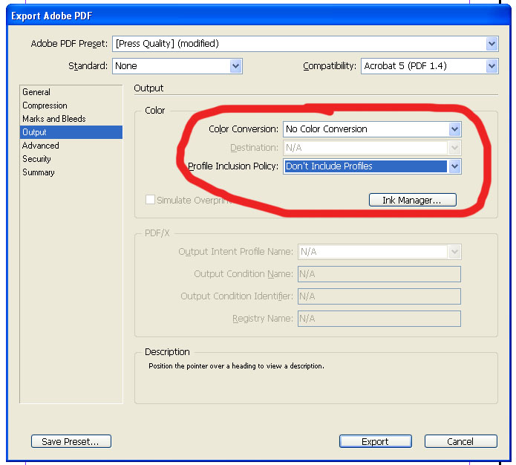Open the Compatibility dropdown showing Acrobat 5

pos(429,66)
